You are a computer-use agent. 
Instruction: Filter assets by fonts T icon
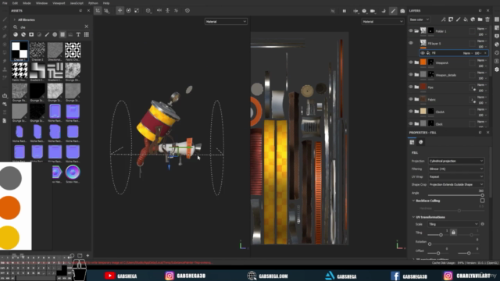78,34
